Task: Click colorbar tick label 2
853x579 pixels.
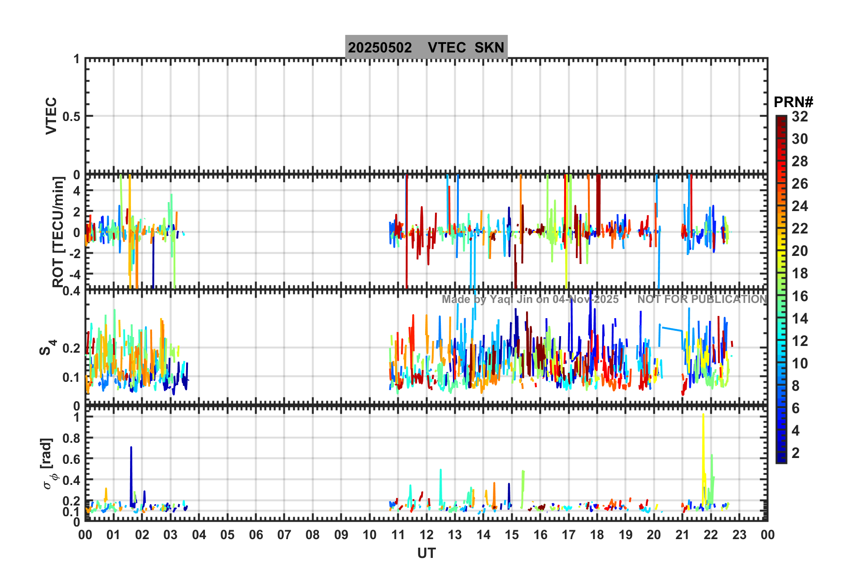Action: click(x=796, y=453)
